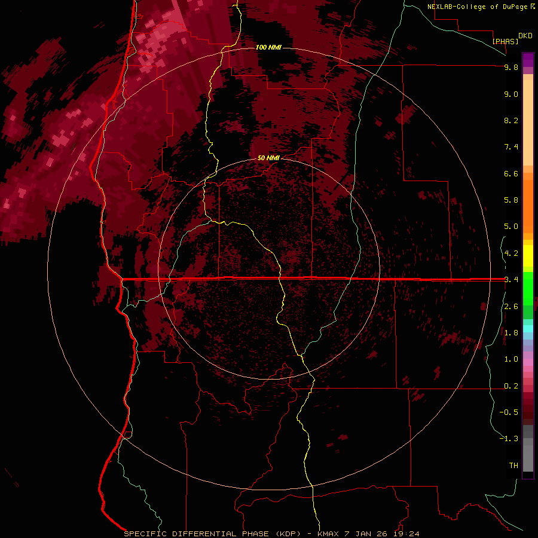Click the 1.8 value on the scale
The width and height of the screenshot is (538, 538).
[x=511, y=333]
